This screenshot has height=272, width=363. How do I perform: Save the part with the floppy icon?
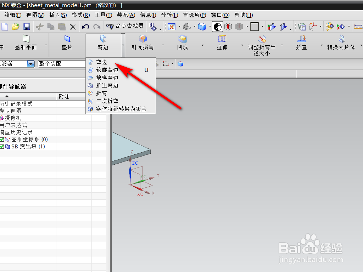click(27, 27)
